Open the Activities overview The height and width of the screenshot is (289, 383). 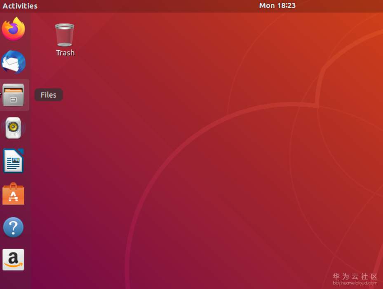(x=20, y=6)
